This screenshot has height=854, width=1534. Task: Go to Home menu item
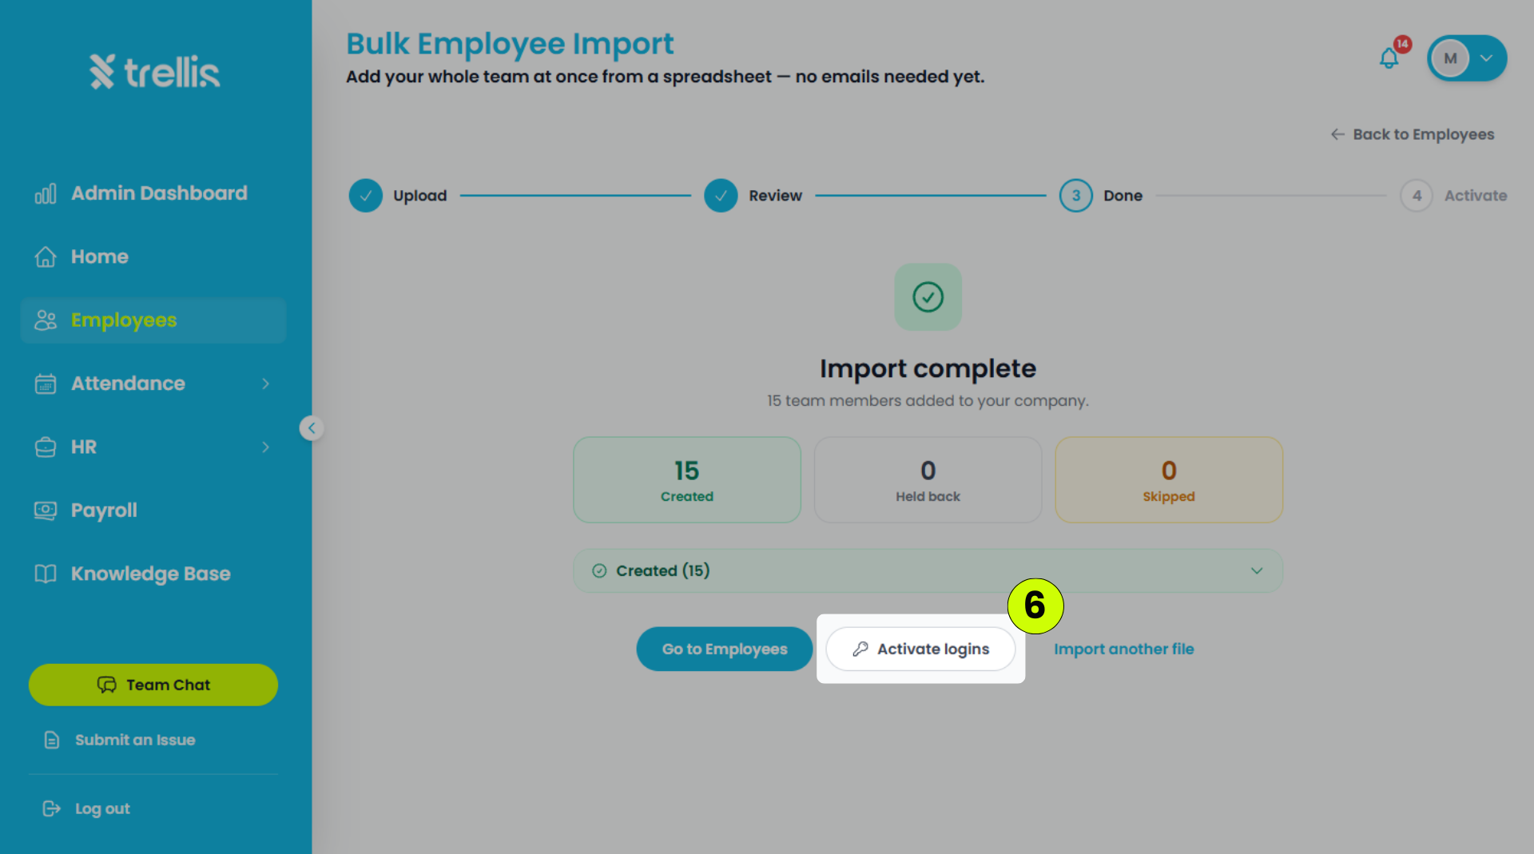pyautogui.click(x=153, y=256)
